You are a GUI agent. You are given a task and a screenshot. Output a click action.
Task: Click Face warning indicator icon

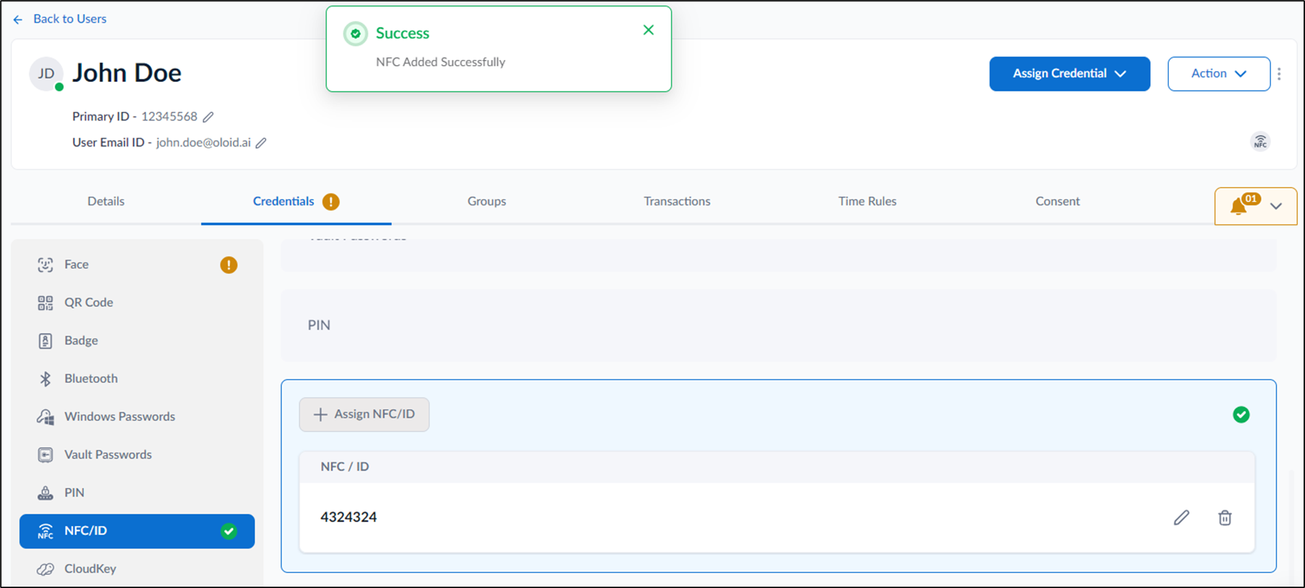click(229, 265)
